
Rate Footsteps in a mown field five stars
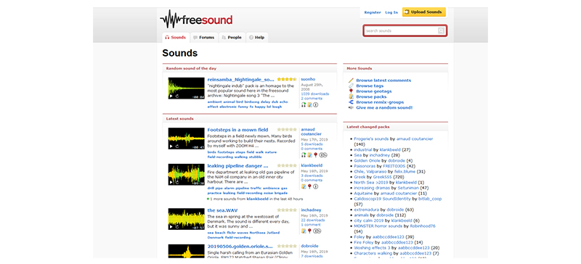click(295, 130)
